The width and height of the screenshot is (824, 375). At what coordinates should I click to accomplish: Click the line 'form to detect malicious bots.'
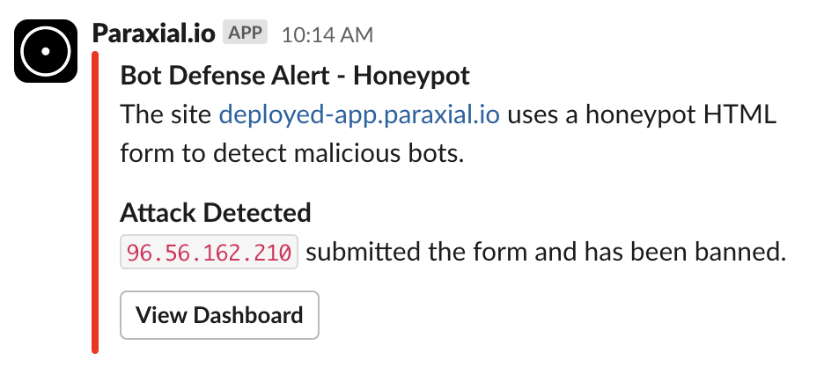tap(292, 154)
